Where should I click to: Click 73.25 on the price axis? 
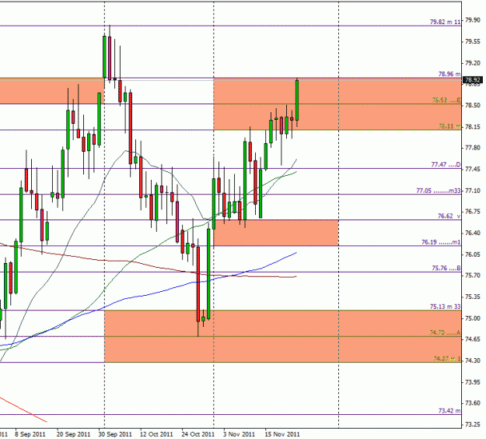pyautogui.click(x=473, y=425)
